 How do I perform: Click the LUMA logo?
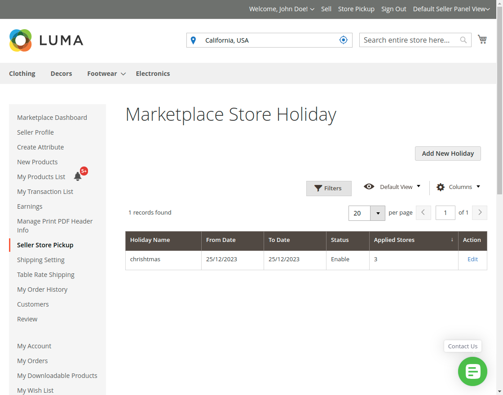(46, 40)
